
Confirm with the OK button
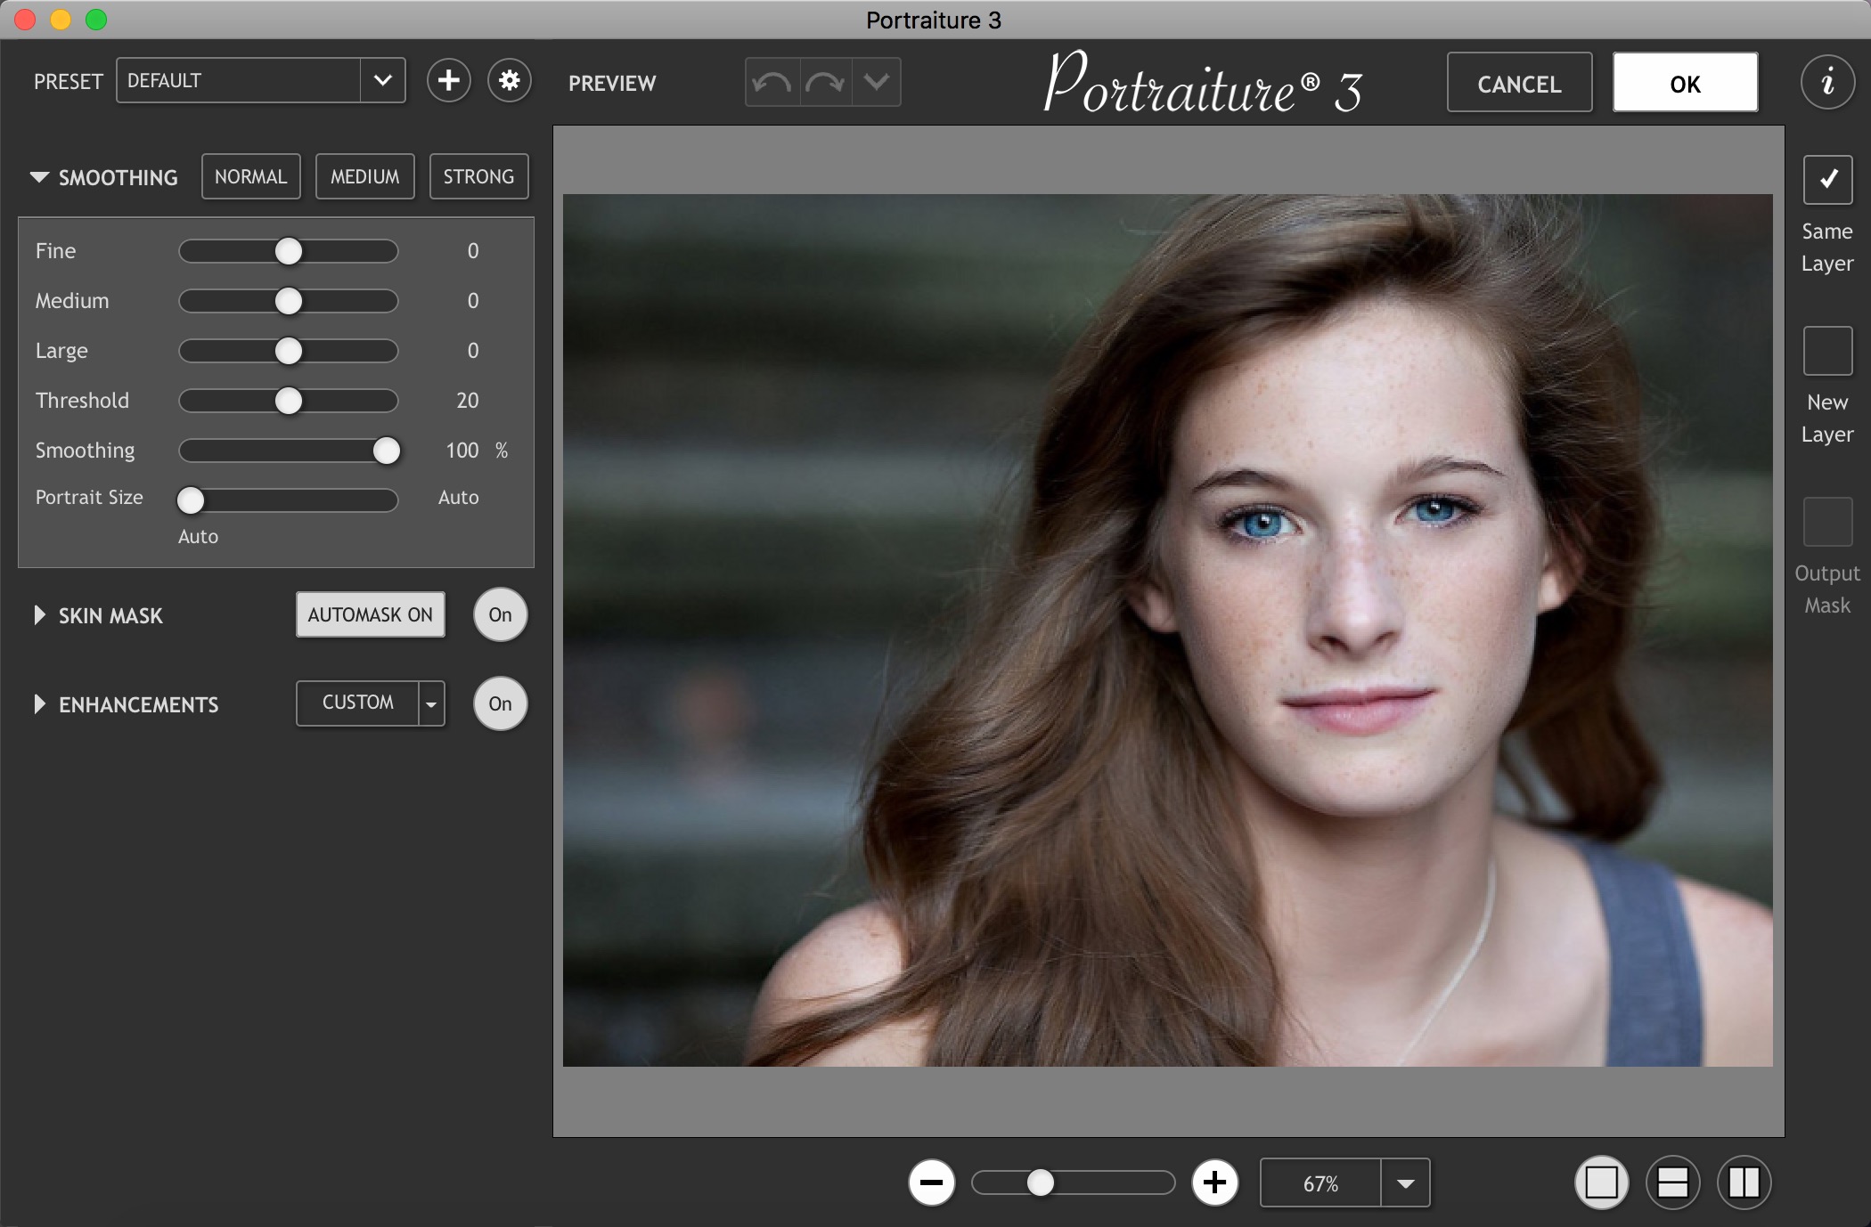[x=1685, y=83]
